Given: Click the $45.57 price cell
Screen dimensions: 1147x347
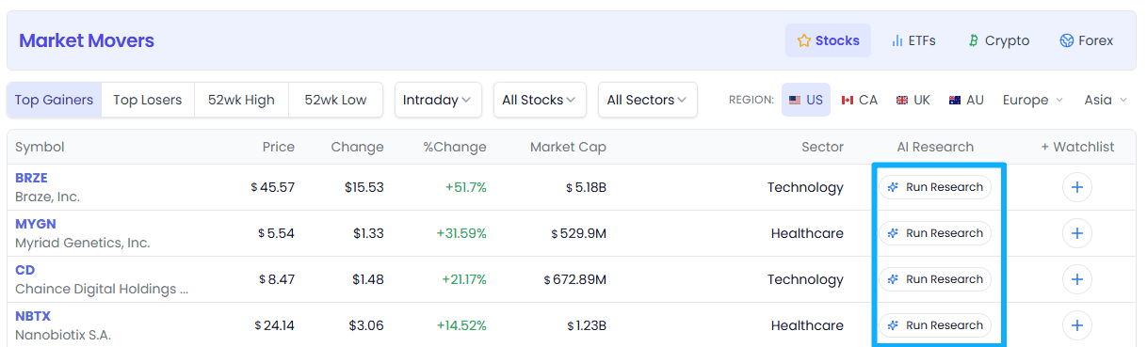Looking at the screenshot, I should point(273,187).
